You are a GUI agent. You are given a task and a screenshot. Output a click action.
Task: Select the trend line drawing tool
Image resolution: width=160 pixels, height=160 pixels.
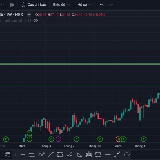click(x=51, y=154)
